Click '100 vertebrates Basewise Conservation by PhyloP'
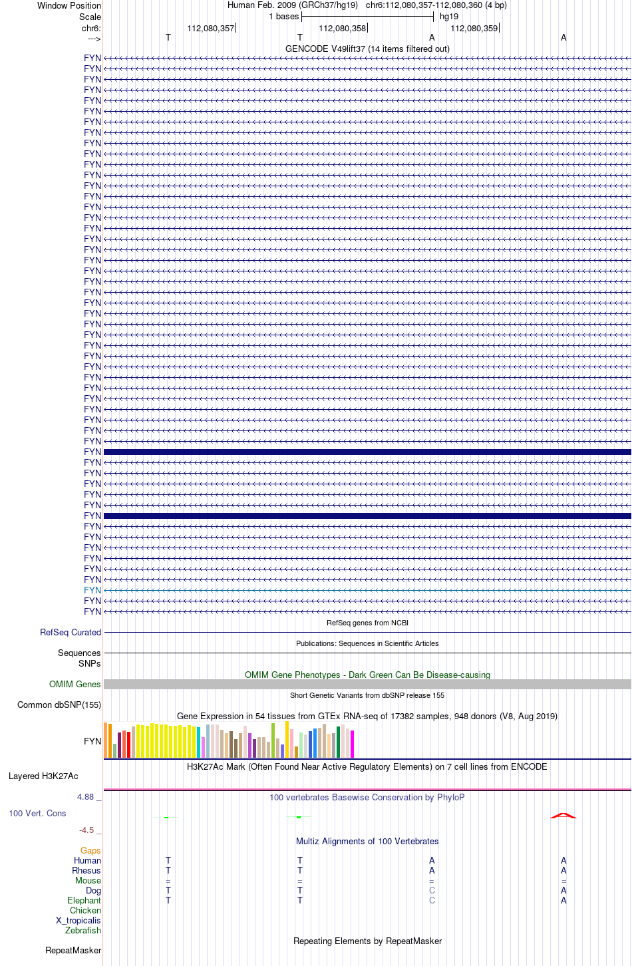Image resolution: width=632 pixels, height=966 pixels. tap(367, 797)
